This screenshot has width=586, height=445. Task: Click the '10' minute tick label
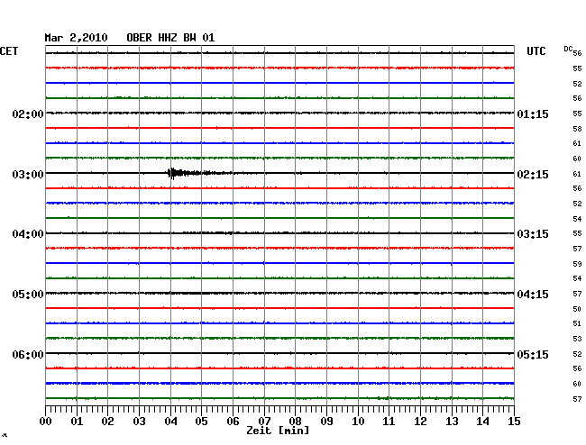[x=358, y=422]
